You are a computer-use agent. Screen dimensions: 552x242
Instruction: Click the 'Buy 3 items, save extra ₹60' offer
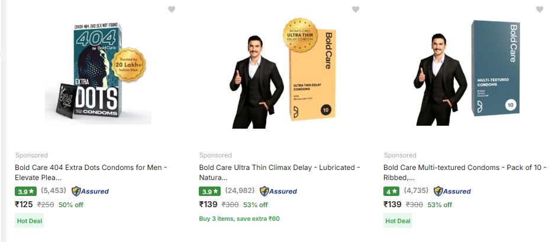click(x=239, y=219)
